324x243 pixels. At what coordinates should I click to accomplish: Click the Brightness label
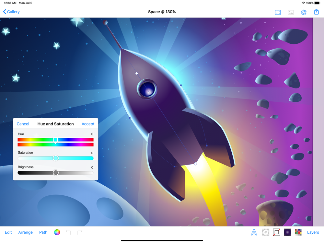pyautogui.click(x=26, y=167)
